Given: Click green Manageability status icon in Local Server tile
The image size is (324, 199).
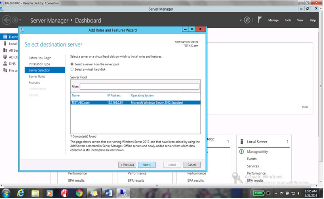Looking at the screenshot, I should tap(241, 152).
